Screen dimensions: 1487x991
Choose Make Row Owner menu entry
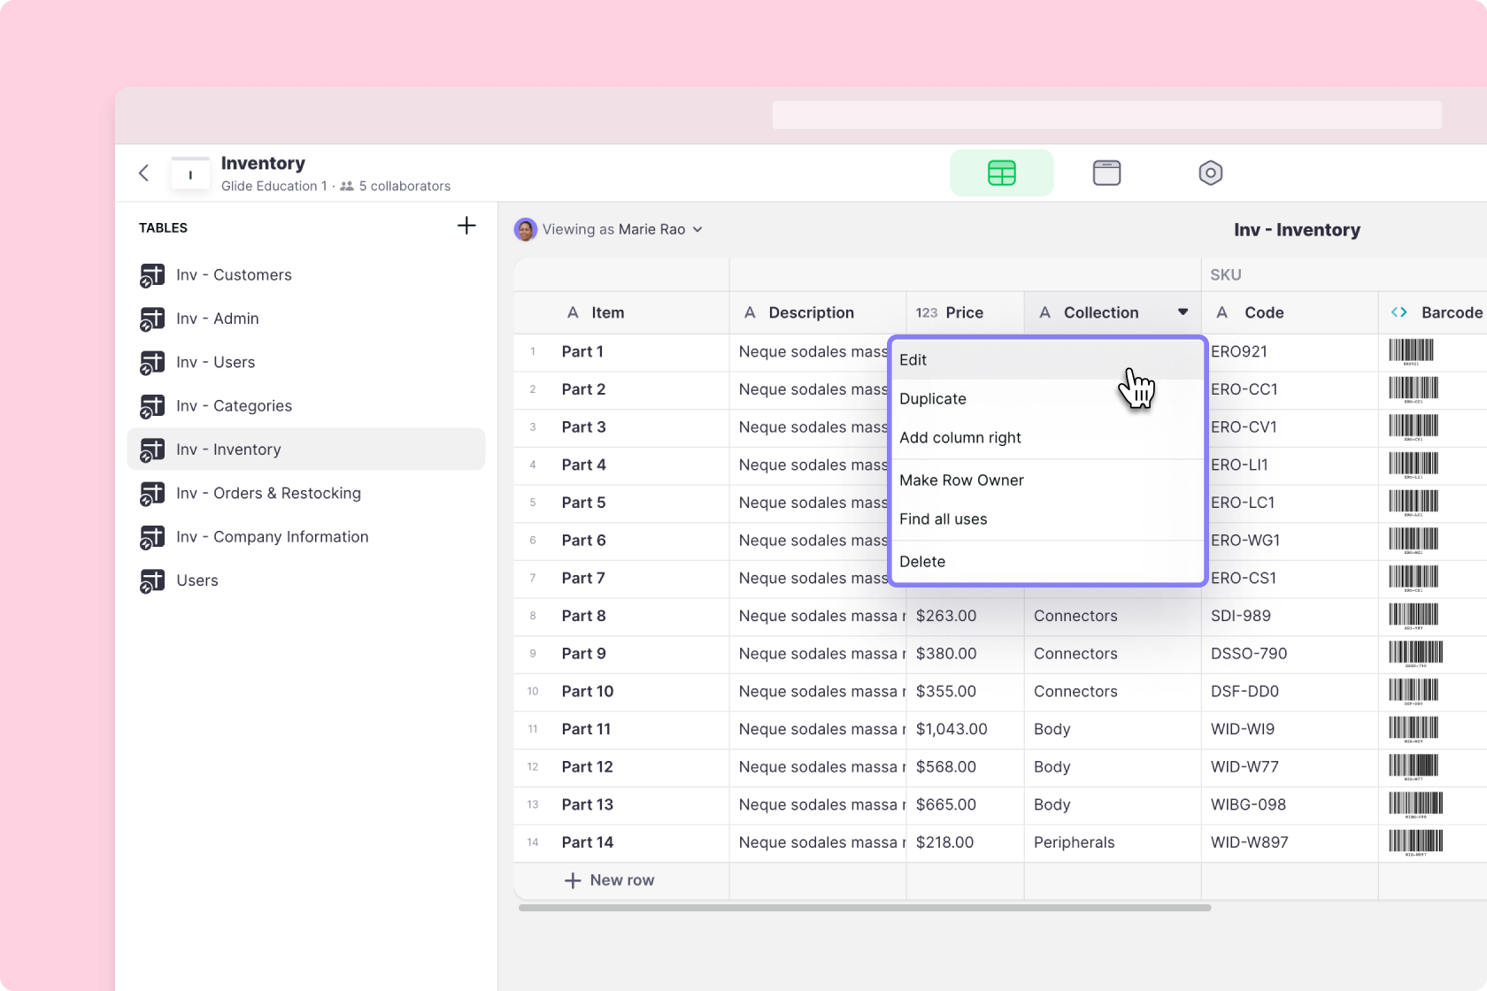tap(961, 480)
